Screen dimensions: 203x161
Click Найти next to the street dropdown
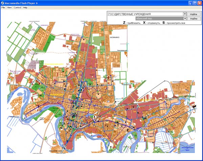194,19
